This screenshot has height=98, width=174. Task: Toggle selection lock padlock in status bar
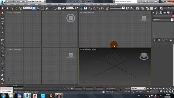pyautogui.click(x=68, y=88)
